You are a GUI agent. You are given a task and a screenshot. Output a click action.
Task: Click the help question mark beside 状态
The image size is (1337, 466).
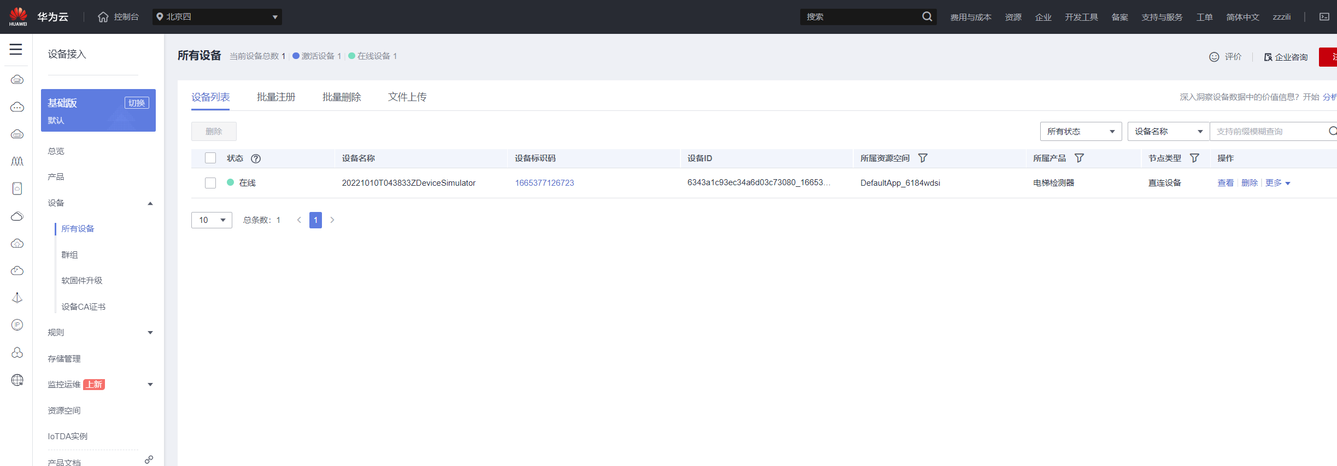[x=255, y=158]
